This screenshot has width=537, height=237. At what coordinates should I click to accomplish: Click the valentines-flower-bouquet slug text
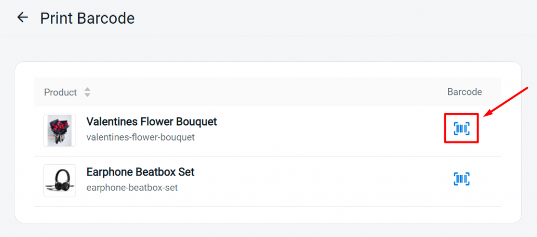point(141,137)
